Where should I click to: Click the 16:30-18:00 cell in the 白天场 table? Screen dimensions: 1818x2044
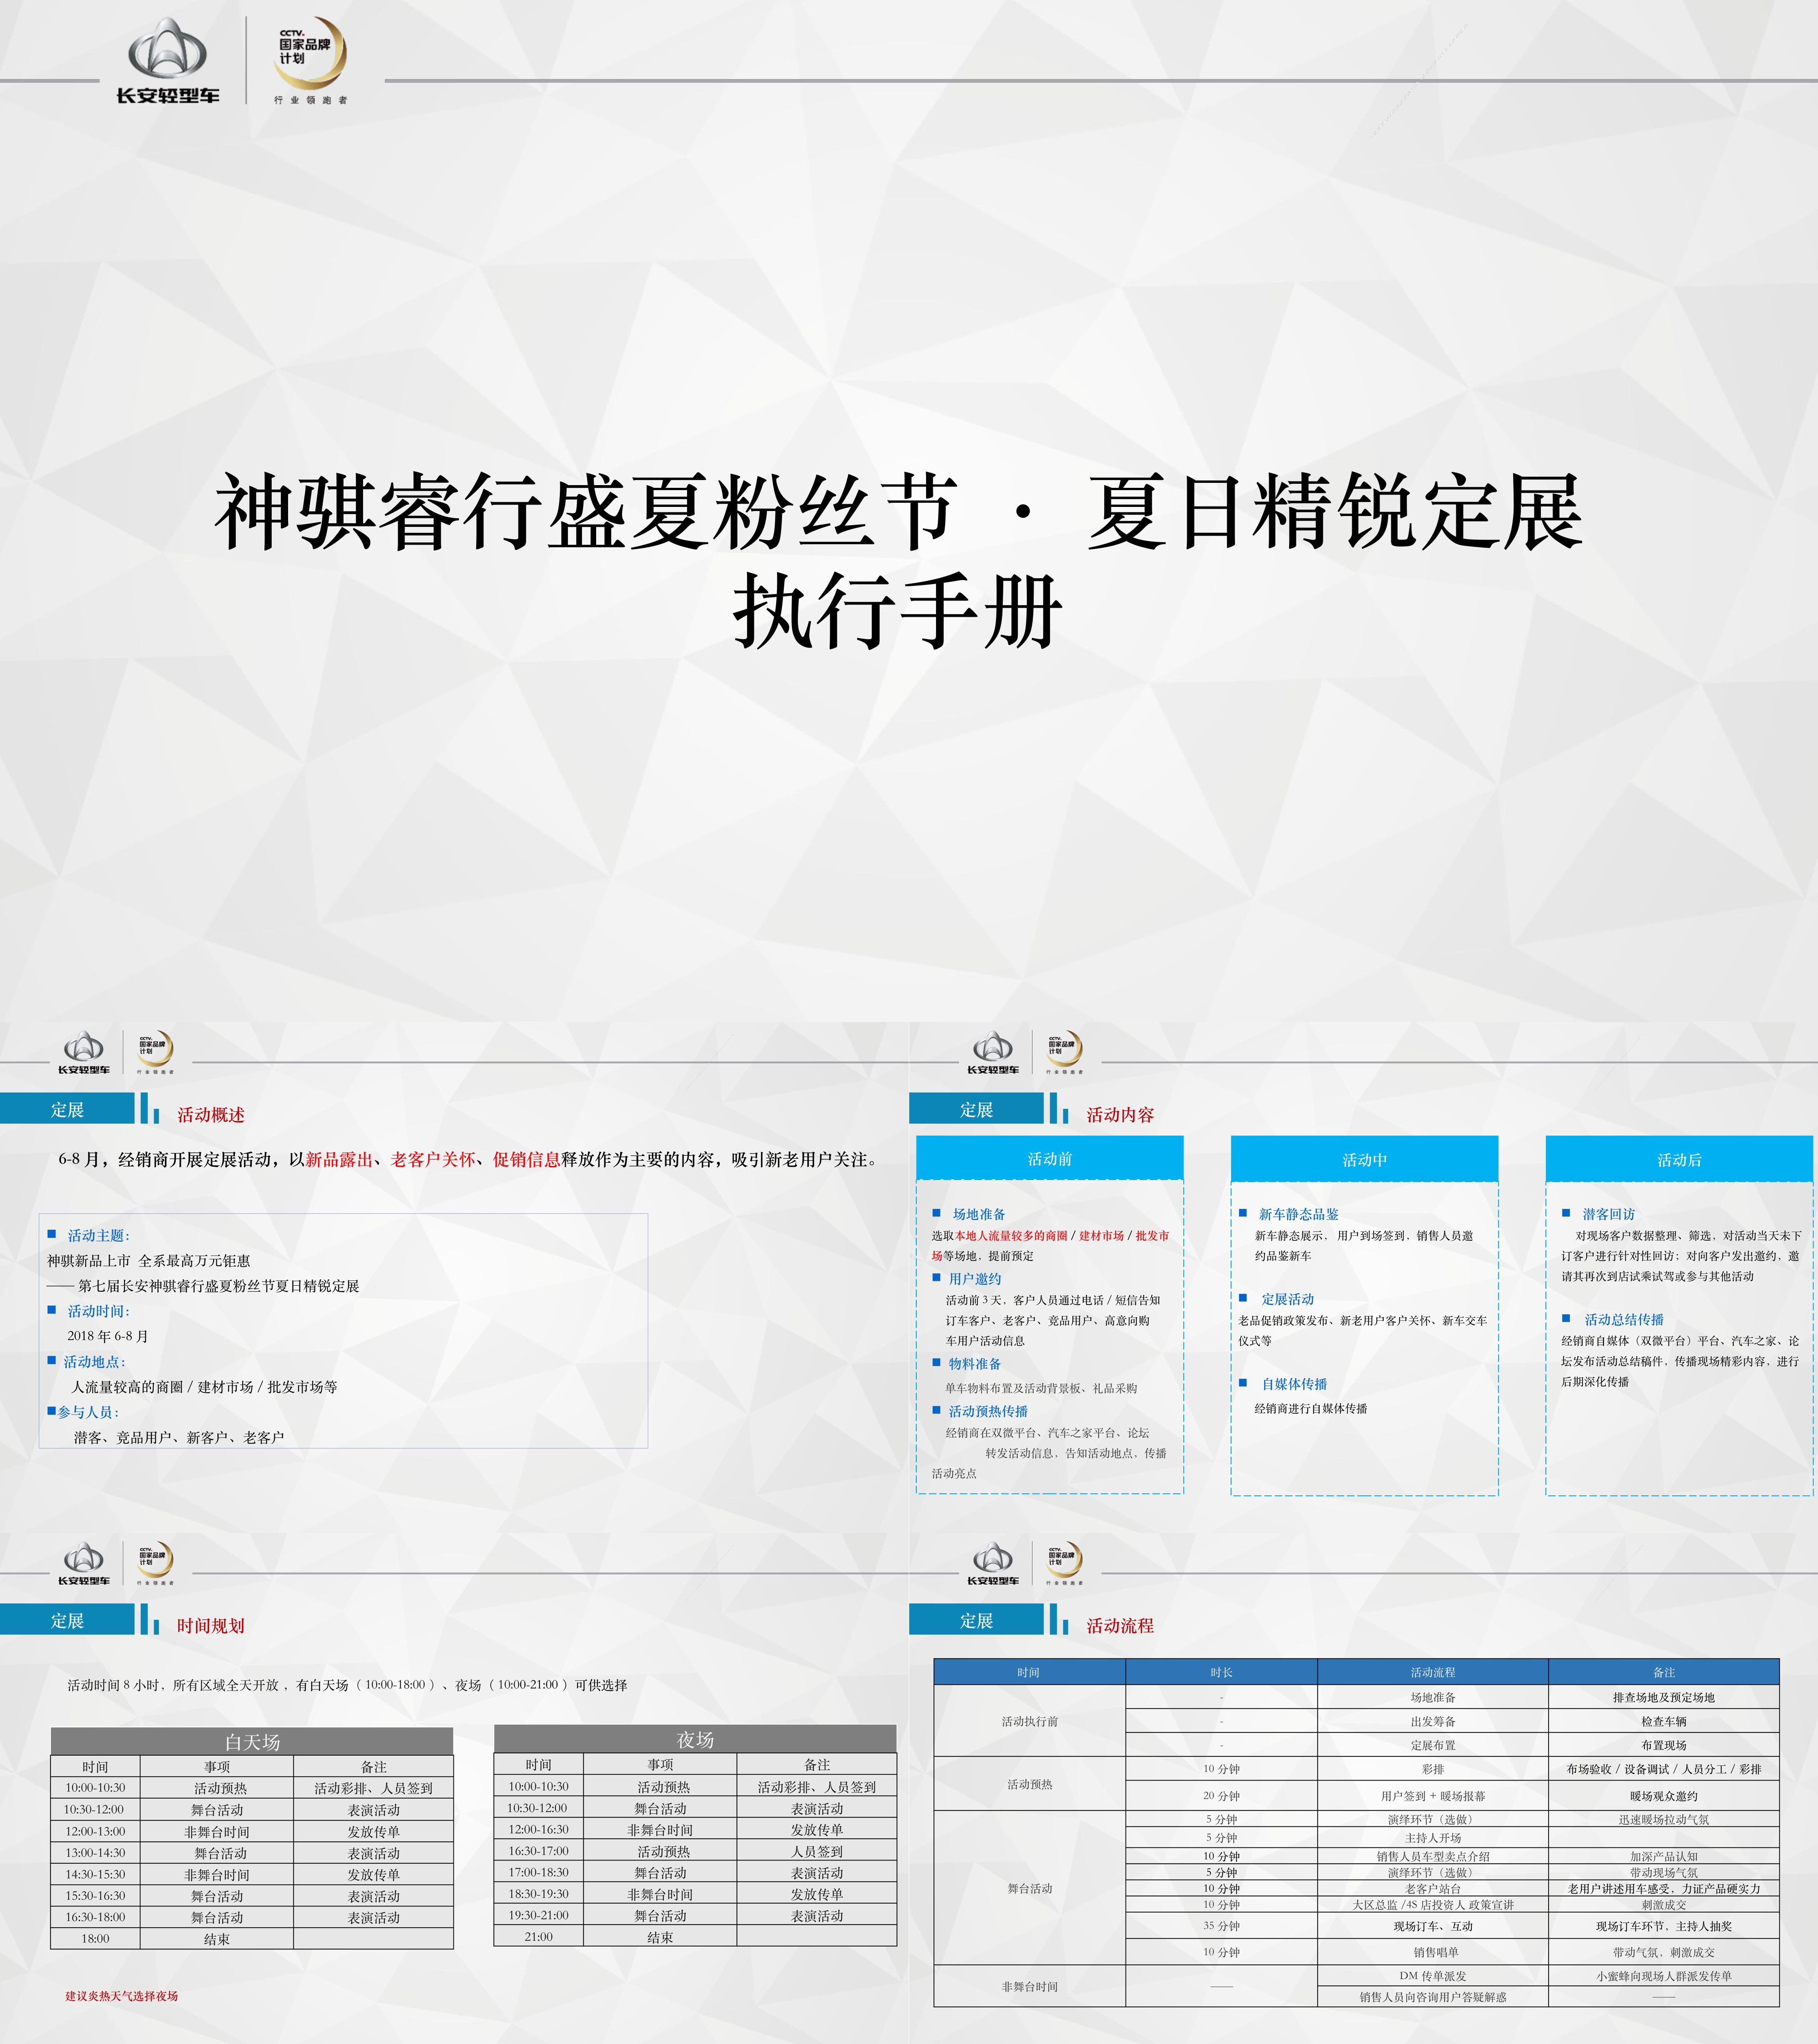[95, 1917]
